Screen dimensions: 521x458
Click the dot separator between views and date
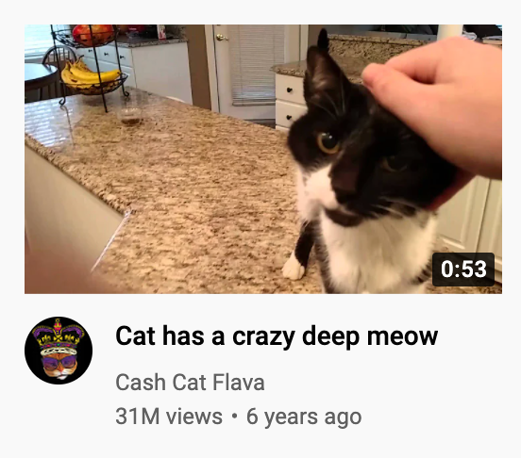pyautogui.click(x=235, y=416)
